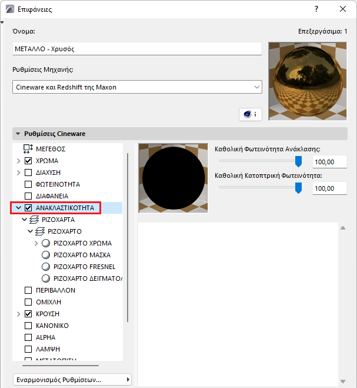
Task: Select the ALPHA row label
Action: [x=45, y=337]
